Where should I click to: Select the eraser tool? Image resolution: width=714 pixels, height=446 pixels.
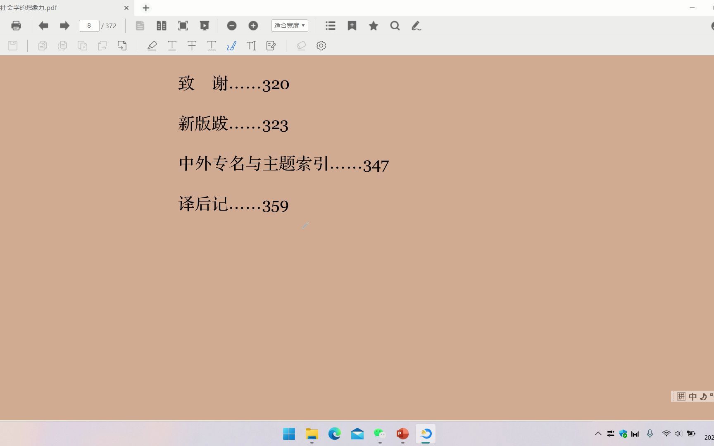pyautogui.click(x=301, y=45)
